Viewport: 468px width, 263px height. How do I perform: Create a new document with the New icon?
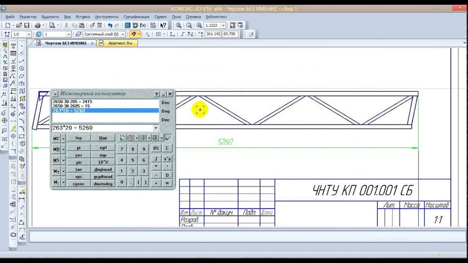[x=8, y=25]
